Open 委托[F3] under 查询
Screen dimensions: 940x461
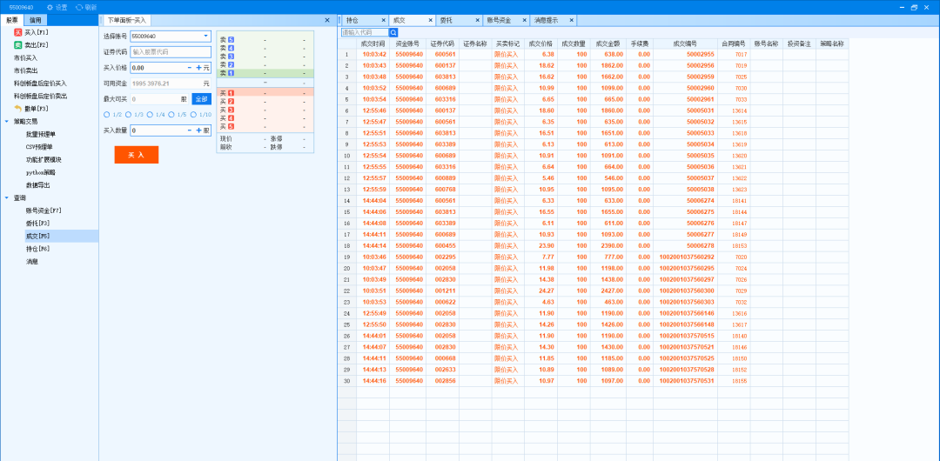(37, 223)
